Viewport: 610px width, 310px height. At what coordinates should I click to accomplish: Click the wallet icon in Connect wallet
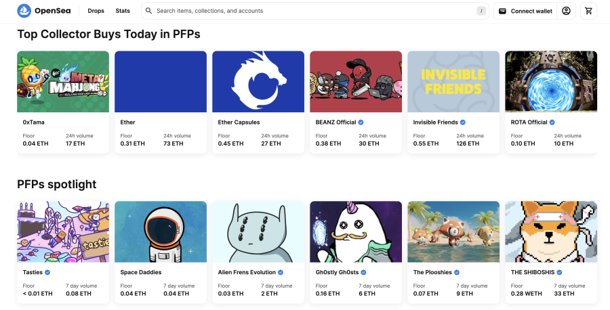pyautogui.click(x=503, y=11)
